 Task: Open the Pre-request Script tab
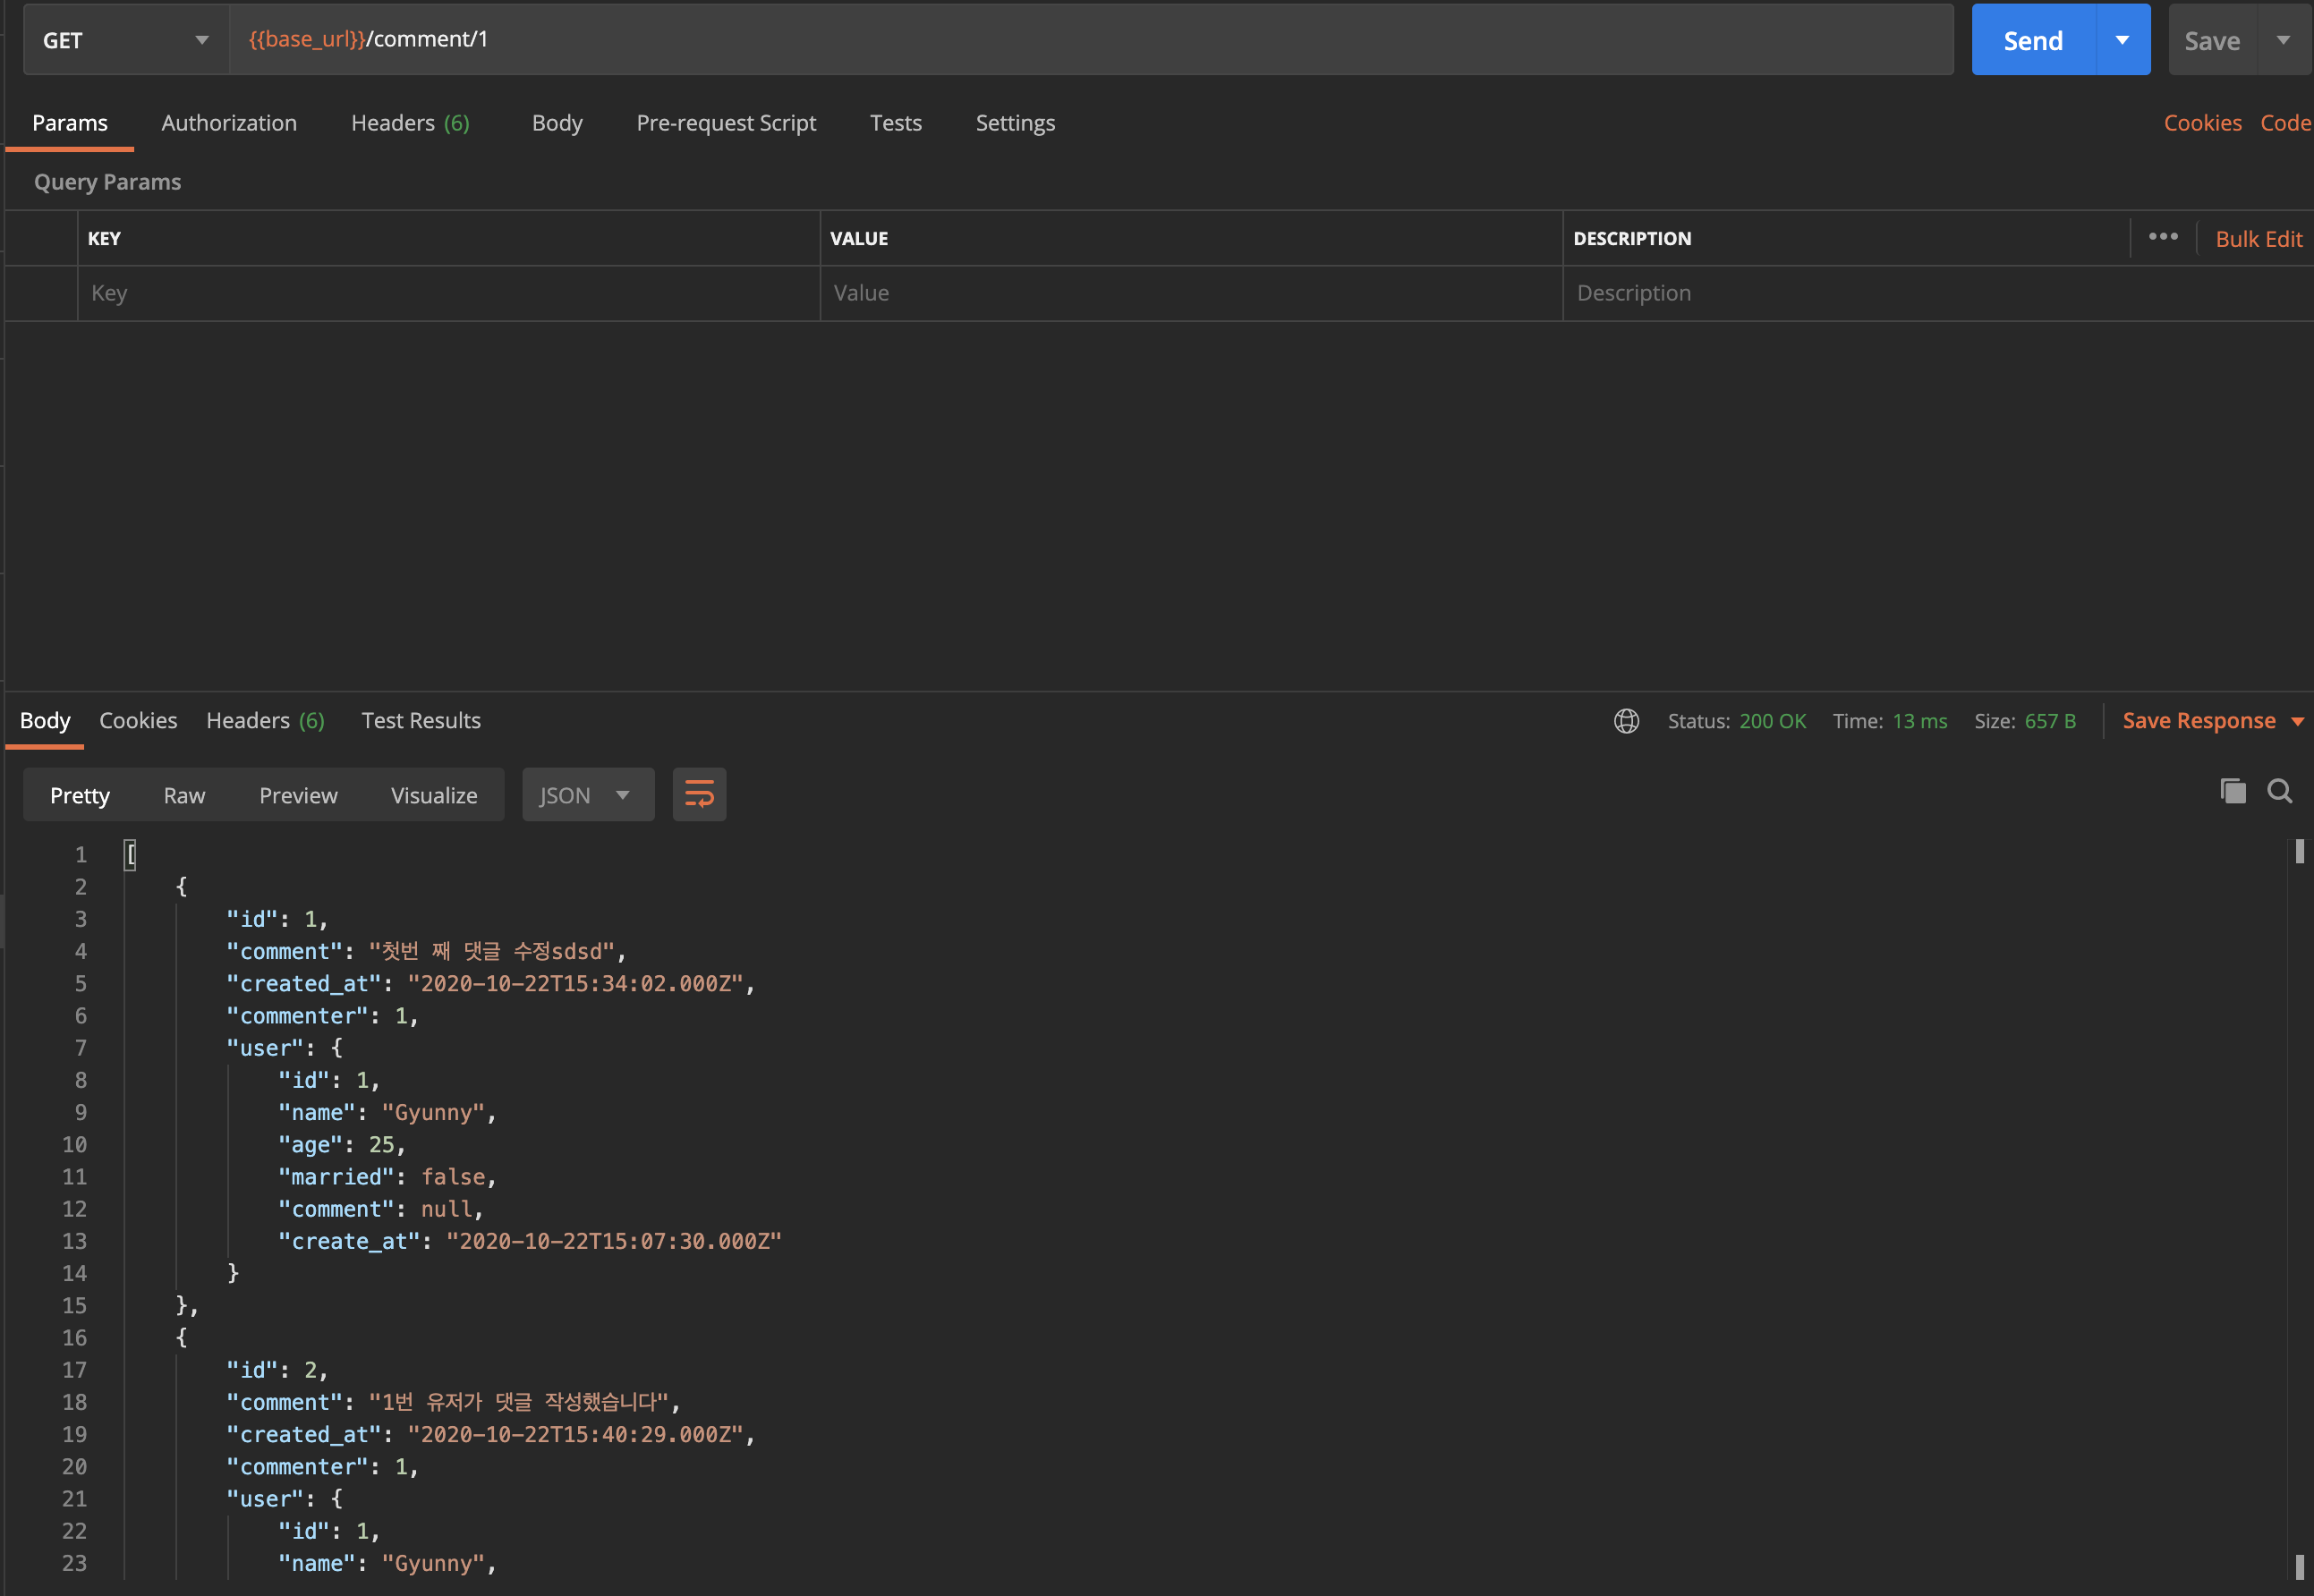click(726, 123)
